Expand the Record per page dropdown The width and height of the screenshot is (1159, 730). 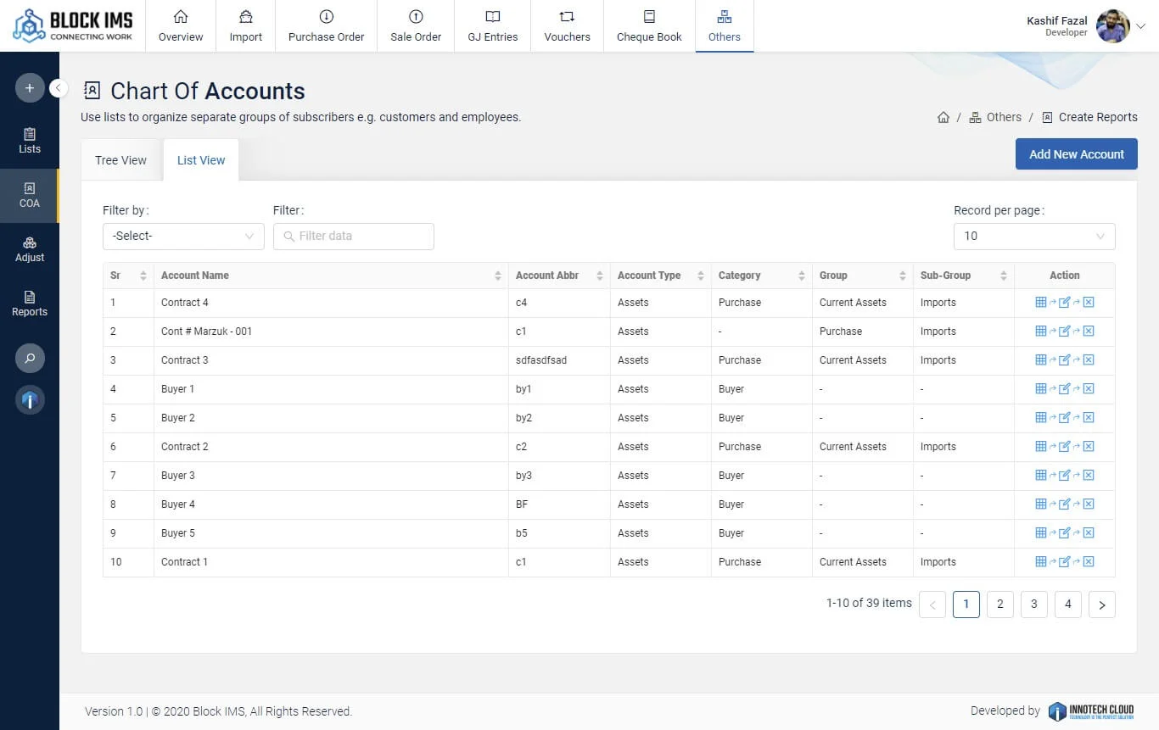(x=1033, y=237)
